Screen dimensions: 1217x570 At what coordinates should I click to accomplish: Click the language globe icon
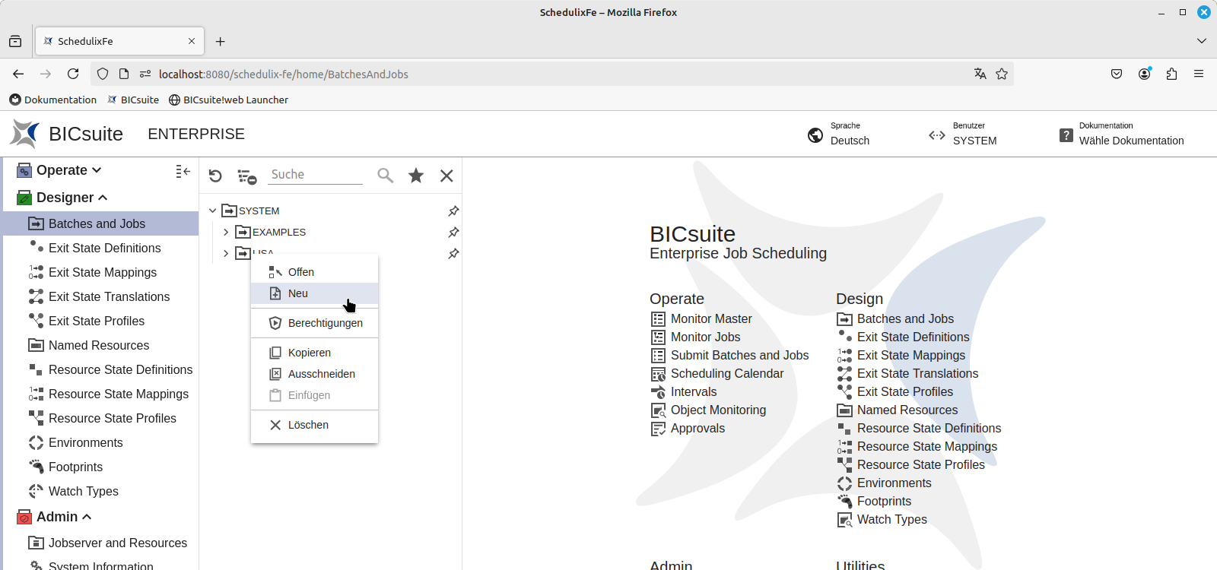point(815,135)
